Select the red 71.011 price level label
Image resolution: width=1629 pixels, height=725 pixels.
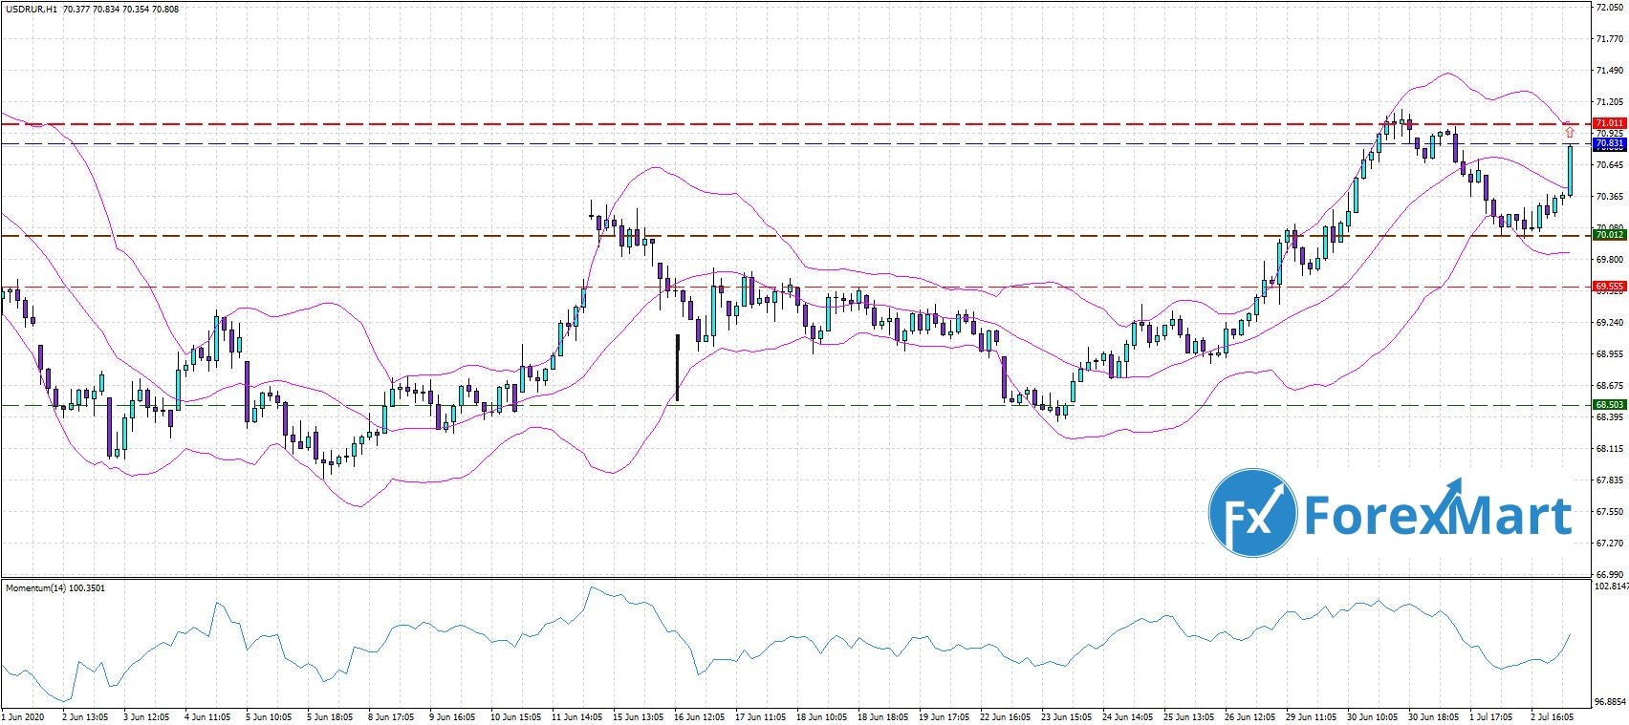(x=1610, y=123)
